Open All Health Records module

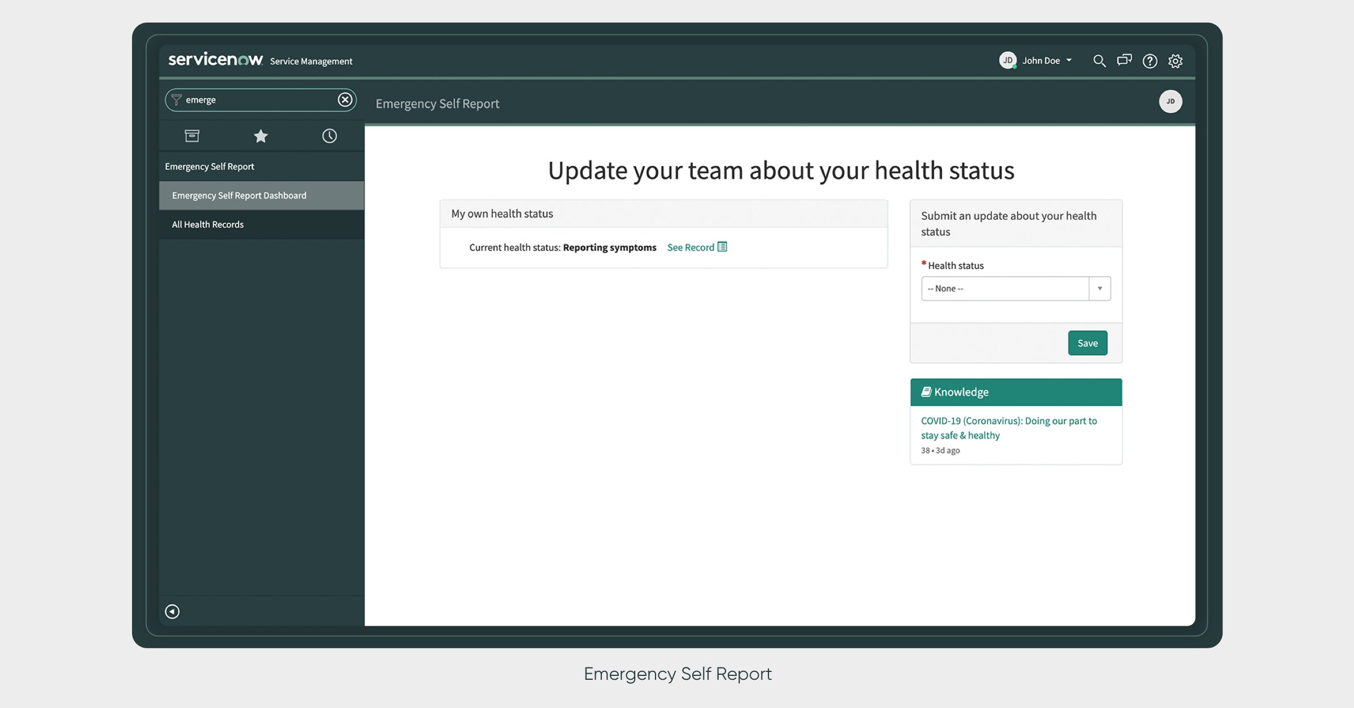coord(208,224)
